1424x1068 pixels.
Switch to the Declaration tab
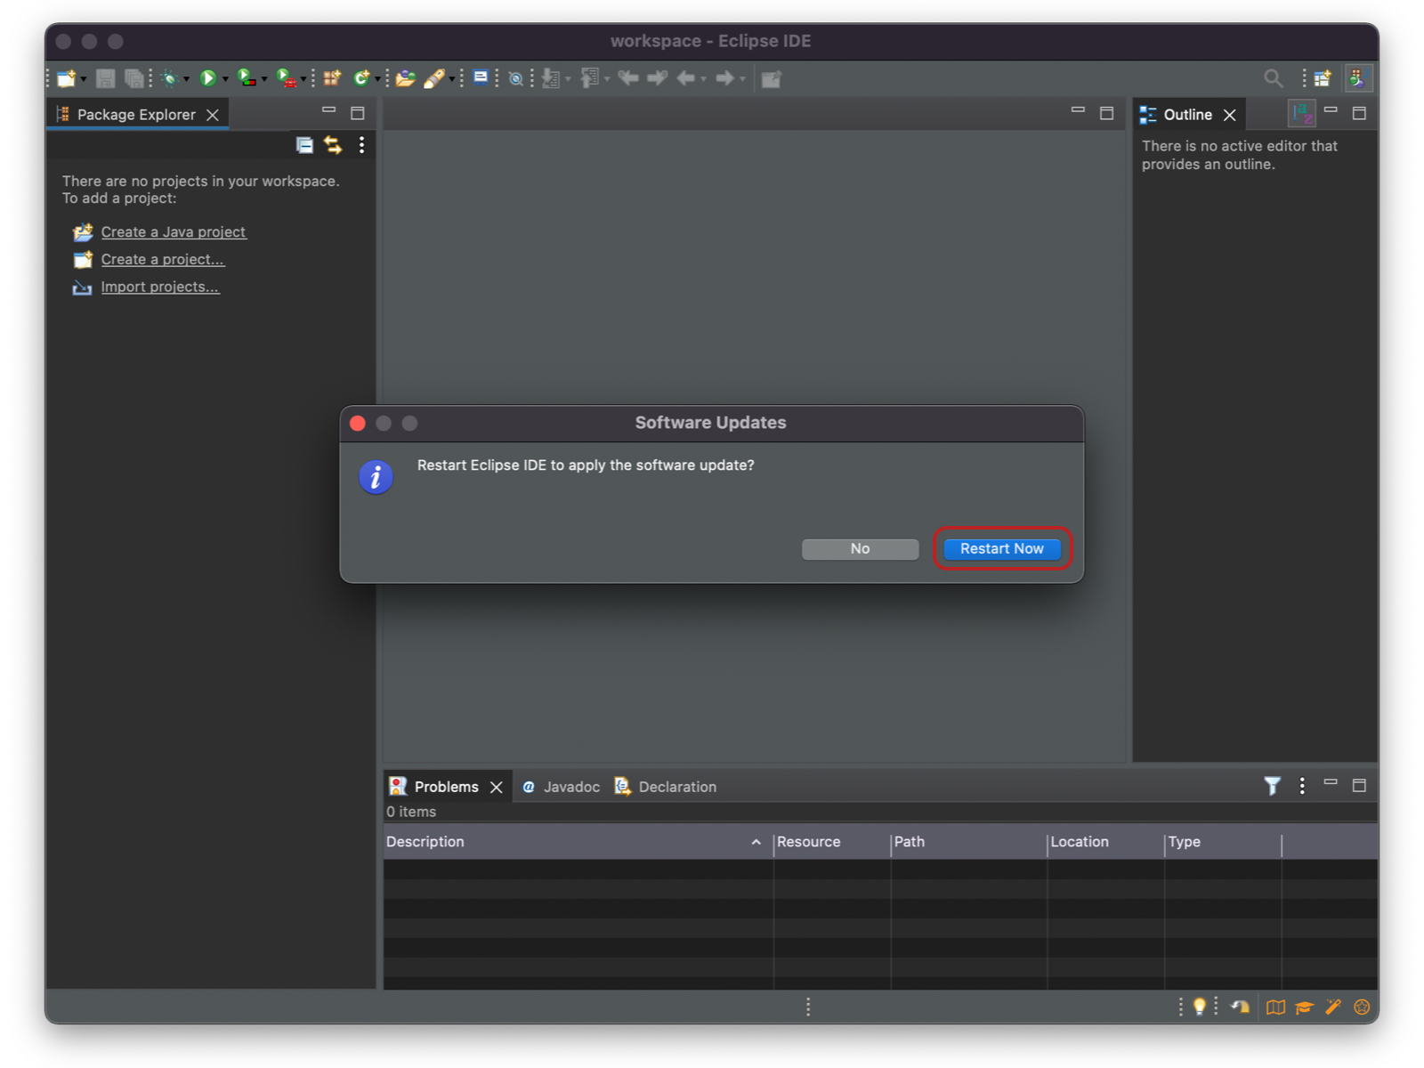click(x=665, y=787)
